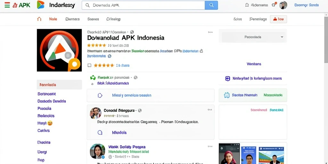Click the clock icon under Wekk Bollalg post
Viewport: 328px width, 164px height.
pos(110,157)
